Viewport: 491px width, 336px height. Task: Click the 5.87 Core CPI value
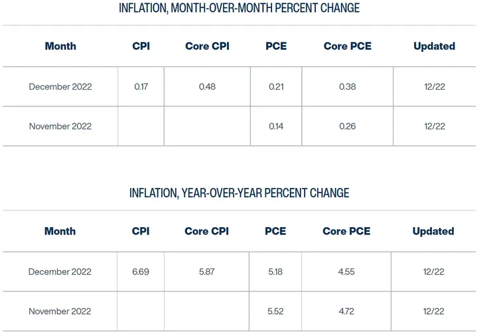pyautogui.click(x=206, y=272)
